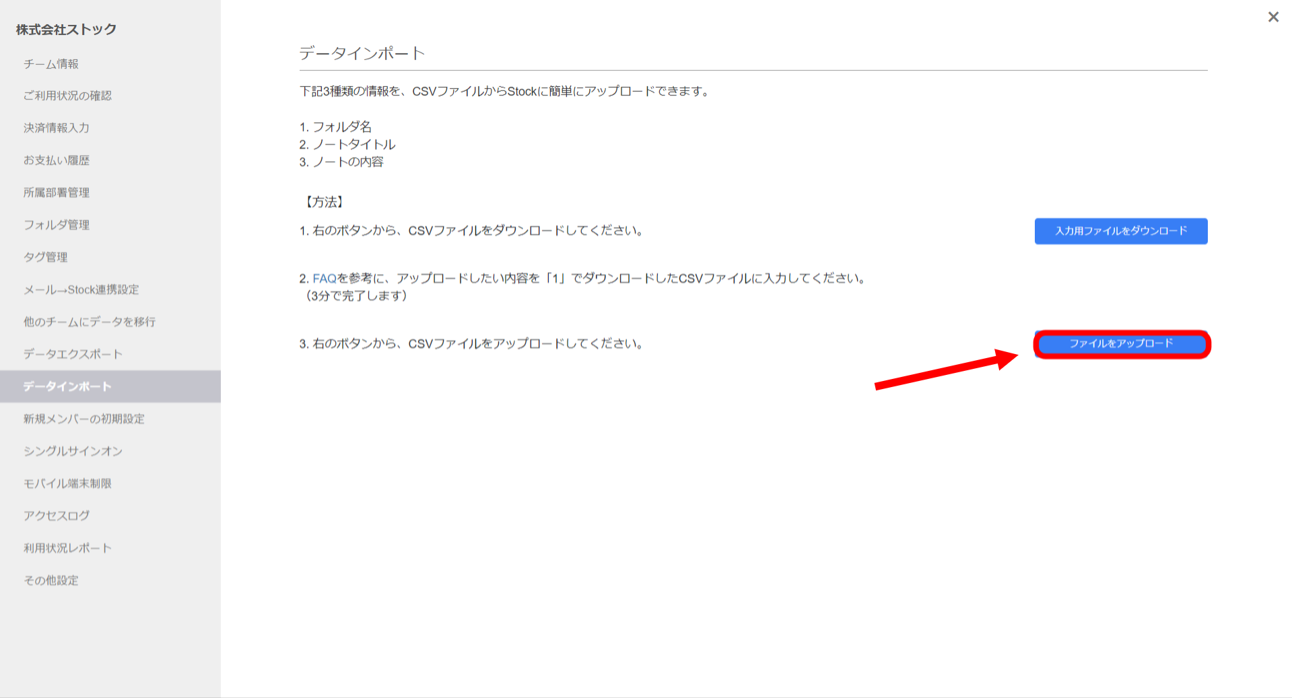Go to フォルダ管理 folder management
Screen dimensions: 1292x698
[57, 224]
